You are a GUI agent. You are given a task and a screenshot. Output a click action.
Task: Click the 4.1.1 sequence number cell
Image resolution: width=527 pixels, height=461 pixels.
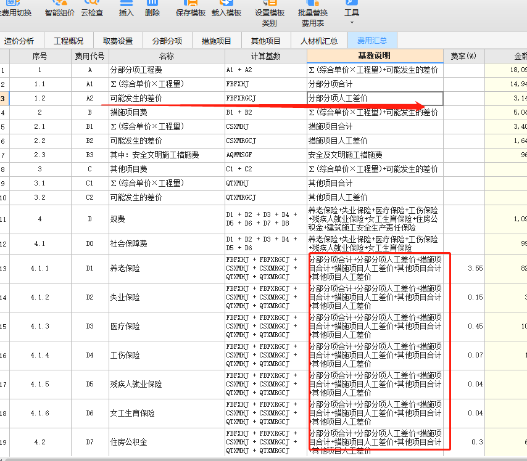click(40, 268)
